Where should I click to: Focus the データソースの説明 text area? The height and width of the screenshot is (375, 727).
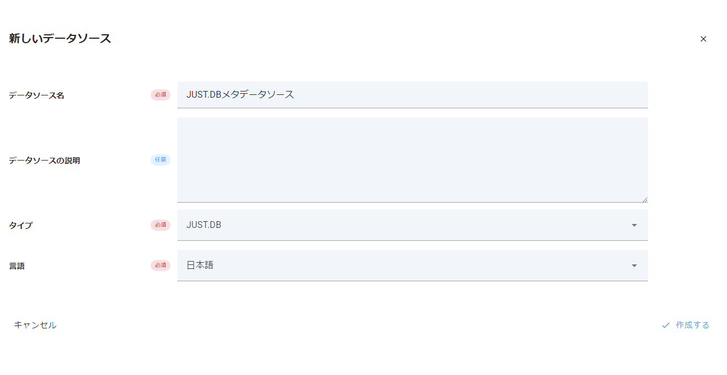pos(412,159)
